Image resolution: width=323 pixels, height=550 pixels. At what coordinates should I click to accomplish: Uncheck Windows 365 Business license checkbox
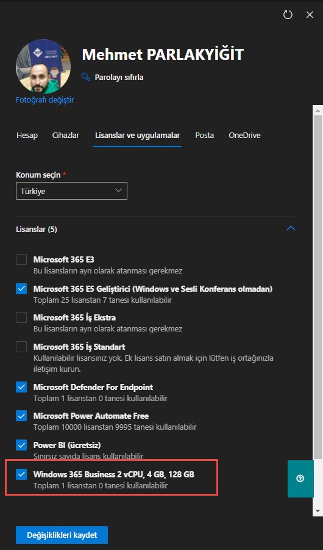pyautogui.click(x=21, y=474)
